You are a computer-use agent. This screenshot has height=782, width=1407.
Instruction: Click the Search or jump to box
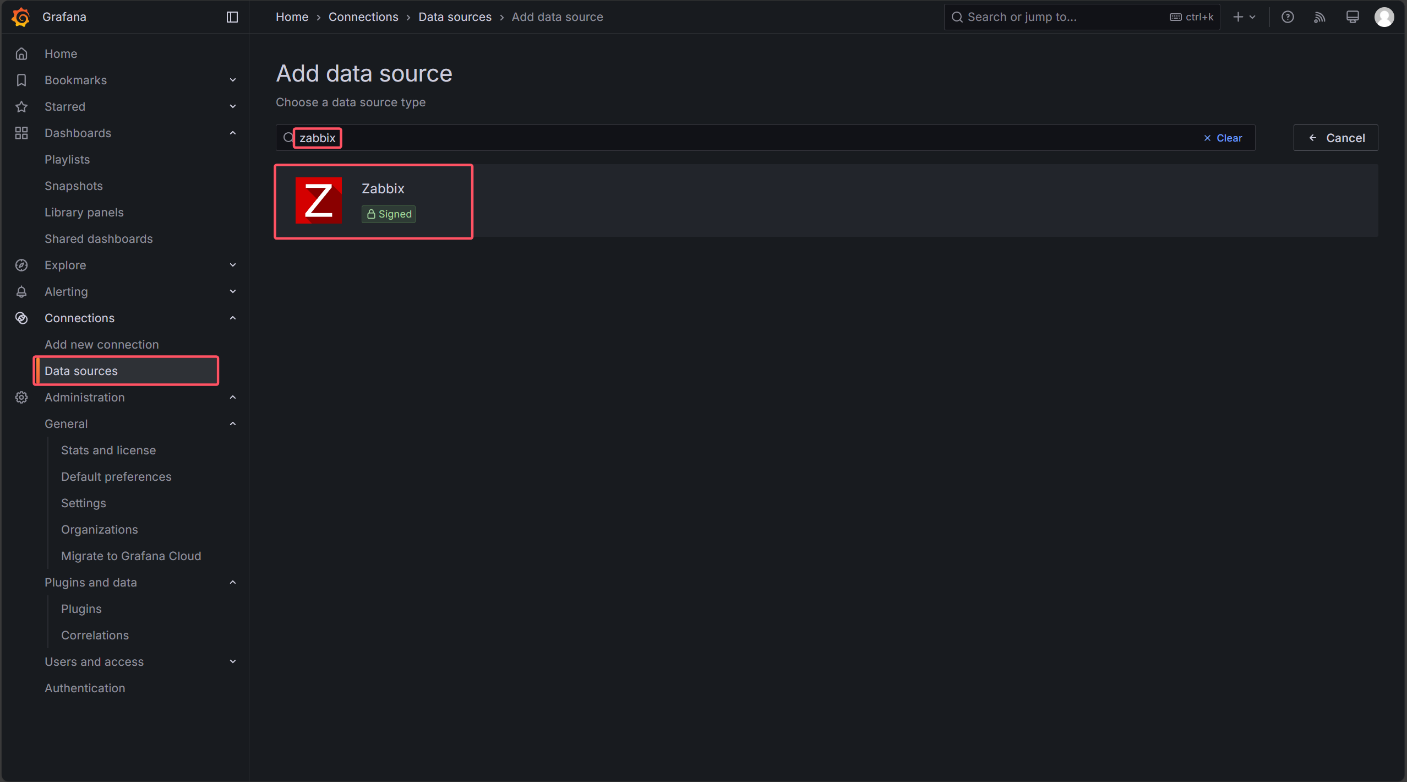(x=1082, y=17)
